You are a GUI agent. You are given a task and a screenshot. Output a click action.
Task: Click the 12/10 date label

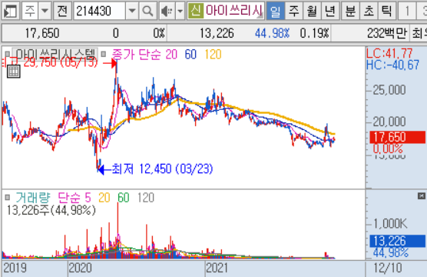click(388, 268)
